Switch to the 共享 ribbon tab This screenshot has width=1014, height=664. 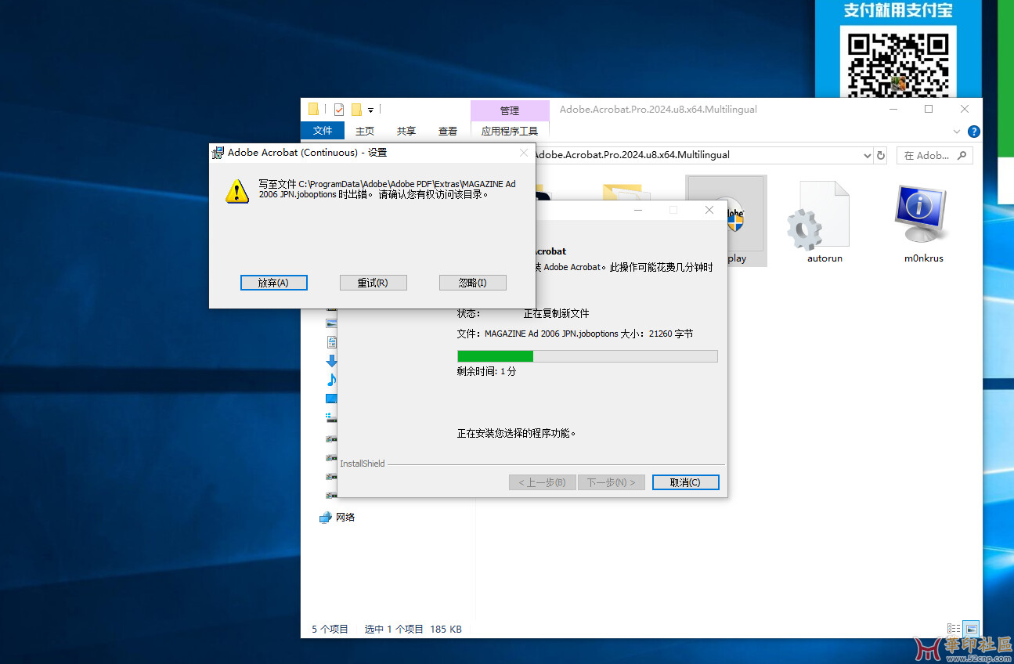(406, 131)
